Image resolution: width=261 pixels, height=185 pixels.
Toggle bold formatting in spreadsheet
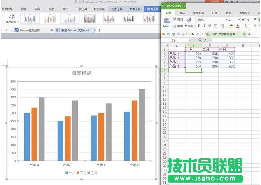199,26
